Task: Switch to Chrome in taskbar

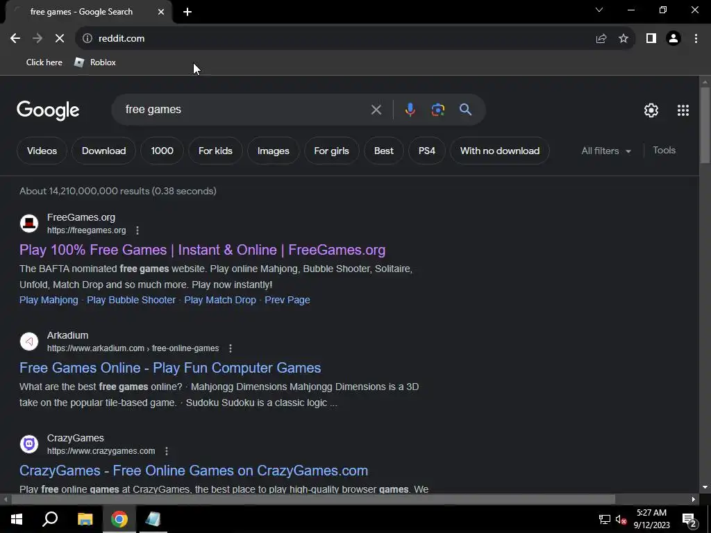Action: 119,519
